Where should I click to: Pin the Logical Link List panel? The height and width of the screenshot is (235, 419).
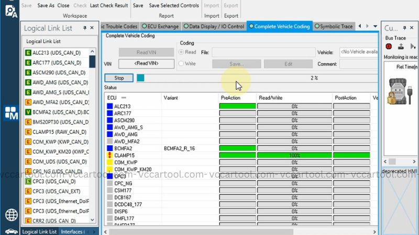tap(85, 28)
